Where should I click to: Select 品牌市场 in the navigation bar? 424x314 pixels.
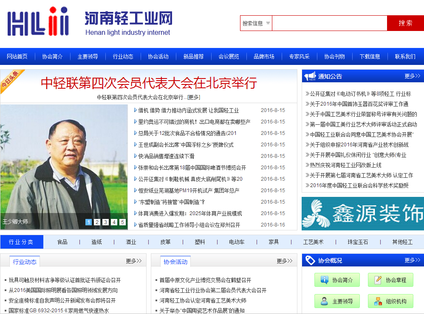264,56
